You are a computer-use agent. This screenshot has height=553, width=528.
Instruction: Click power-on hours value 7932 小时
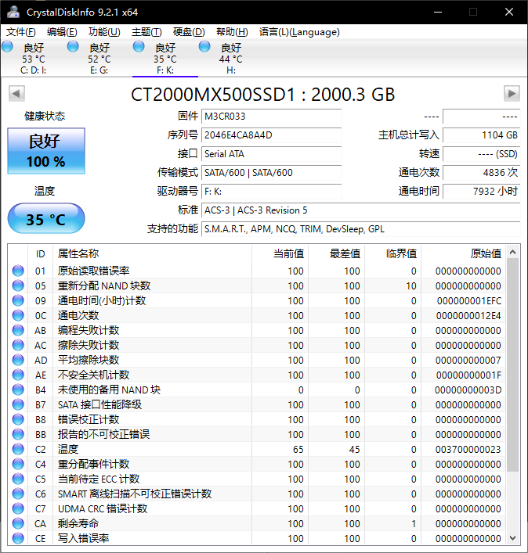[x=482, y=192]
